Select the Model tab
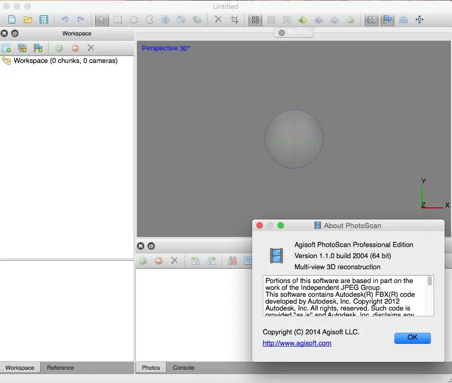 [x=293, y=32]
